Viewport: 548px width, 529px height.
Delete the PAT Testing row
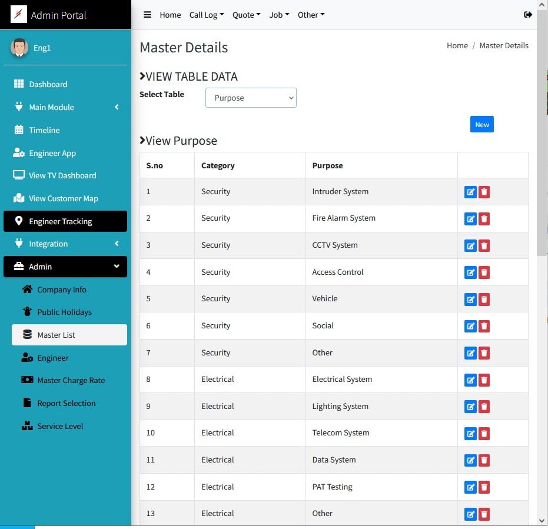click(x=484, y=487)
